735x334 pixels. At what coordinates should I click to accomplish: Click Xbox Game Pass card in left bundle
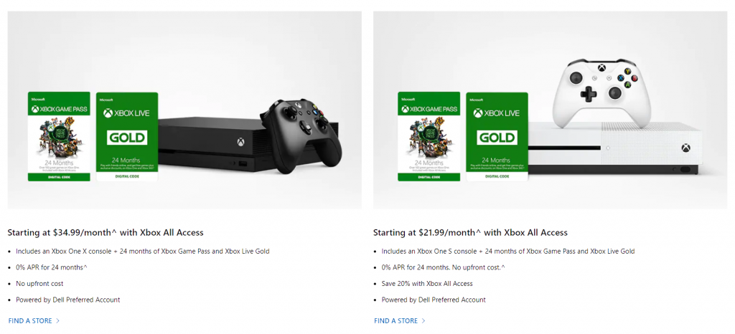coord(59,136)
